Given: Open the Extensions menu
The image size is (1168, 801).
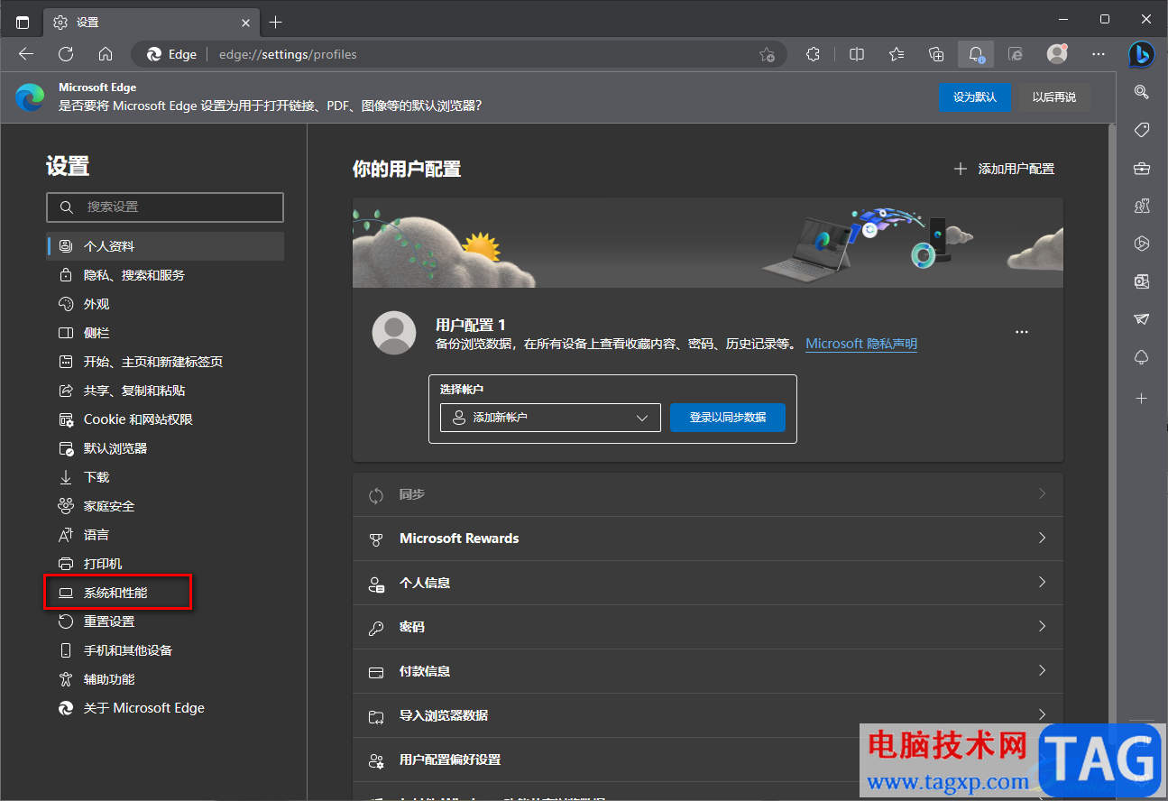Looking at the screenshot, I should (x=813, y=54).
